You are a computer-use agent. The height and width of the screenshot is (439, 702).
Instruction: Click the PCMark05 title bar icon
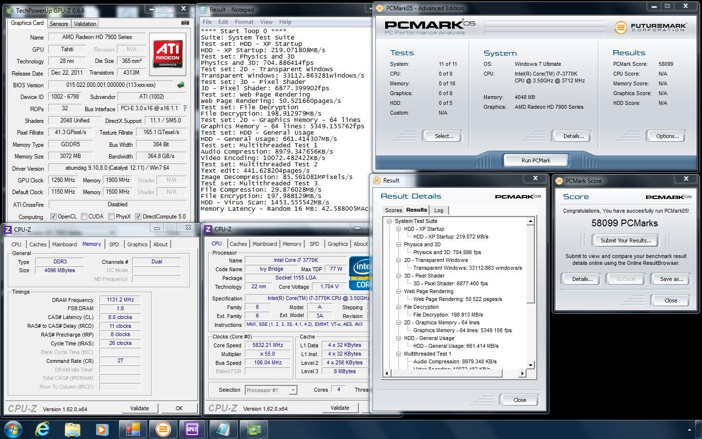coord(379,8)
